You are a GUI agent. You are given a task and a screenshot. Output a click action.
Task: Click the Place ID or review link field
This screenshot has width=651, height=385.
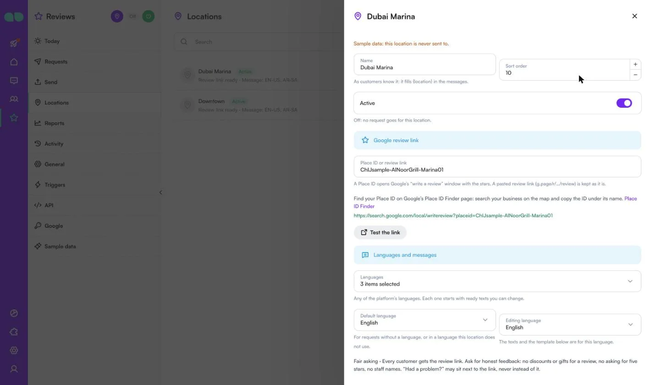coord(497,166)
